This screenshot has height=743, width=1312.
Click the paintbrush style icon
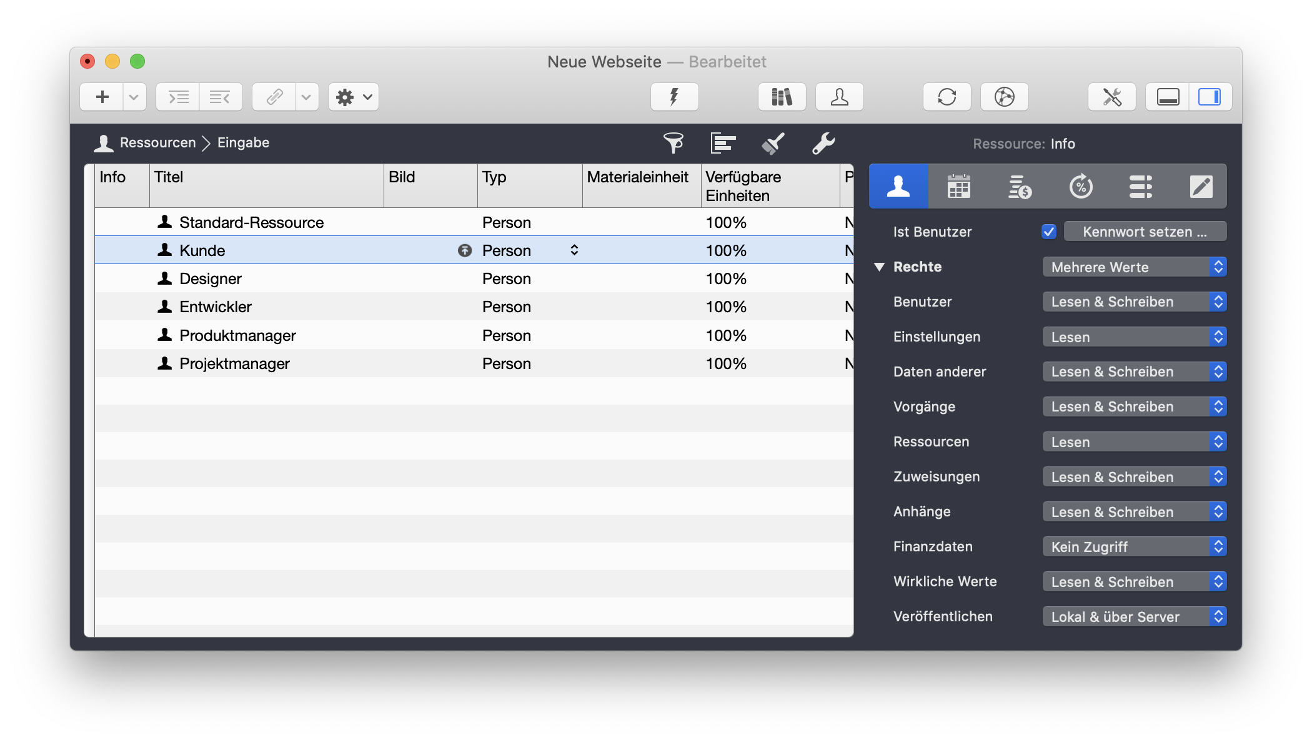click(x=773, y=143)
